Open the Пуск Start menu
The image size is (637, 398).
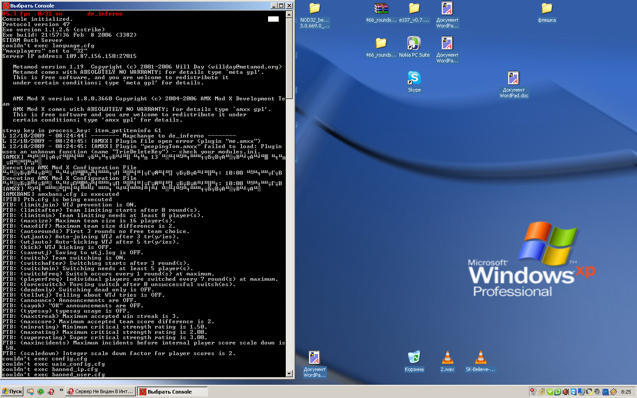[x=12, y=391]
